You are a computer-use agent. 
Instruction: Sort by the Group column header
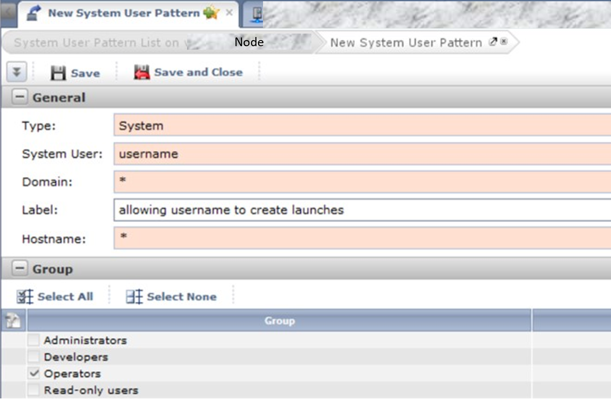280,321
